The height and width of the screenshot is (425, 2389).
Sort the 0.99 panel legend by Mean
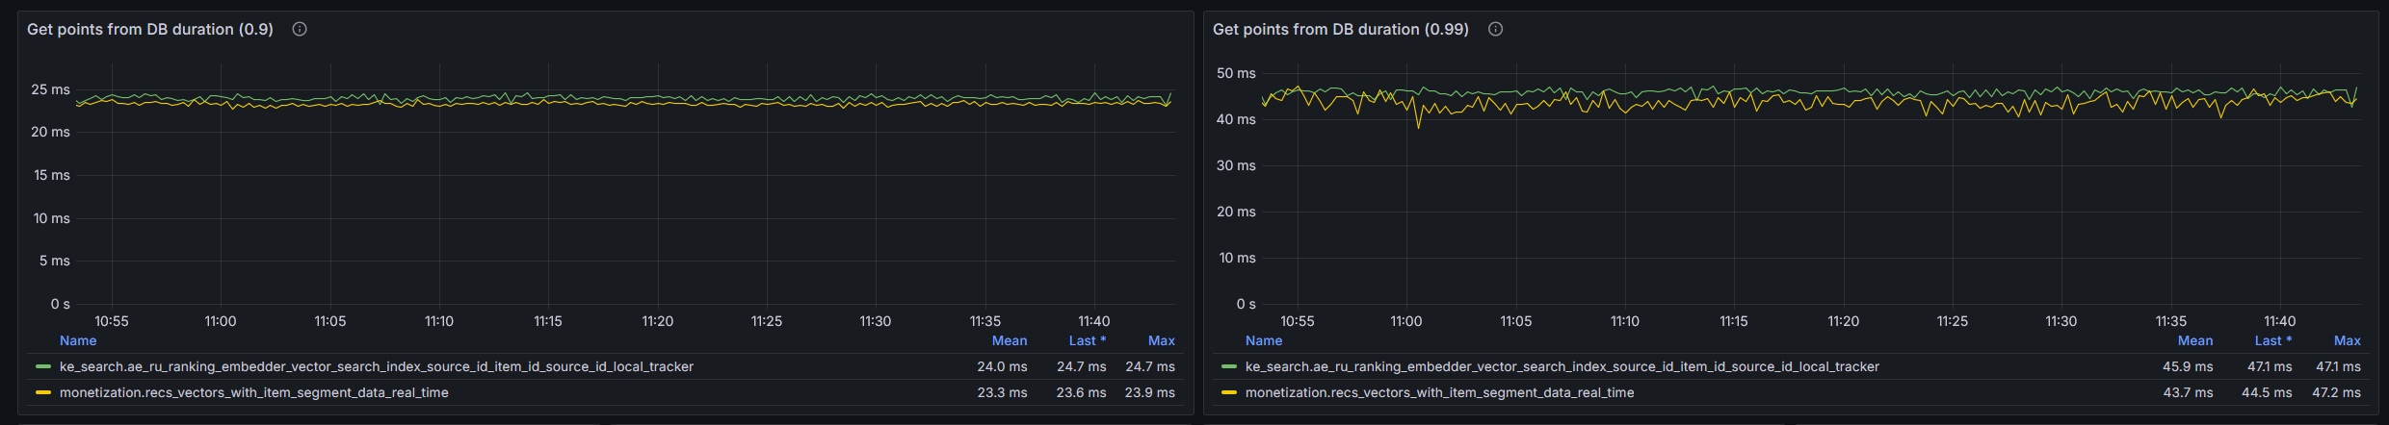[2194, 340]
